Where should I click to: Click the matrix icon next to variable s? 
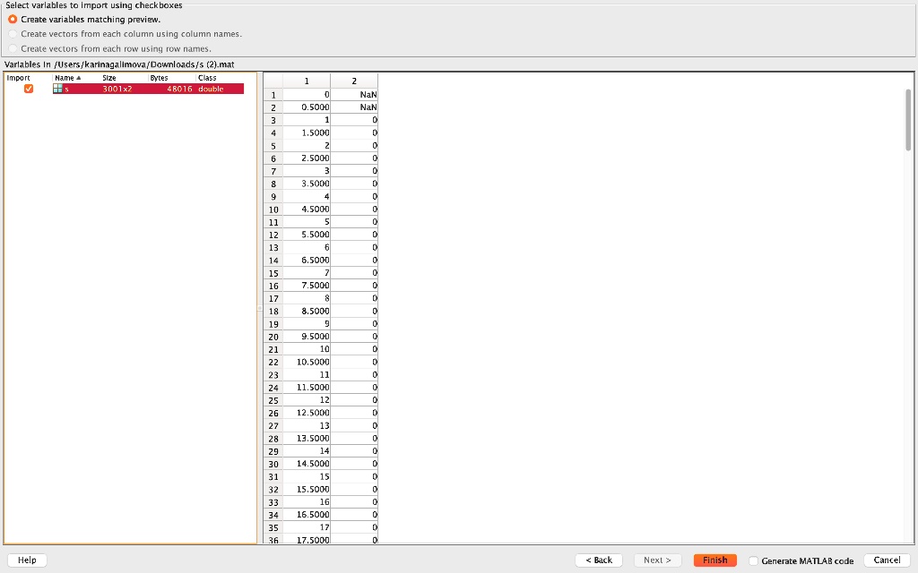[58, 89]
